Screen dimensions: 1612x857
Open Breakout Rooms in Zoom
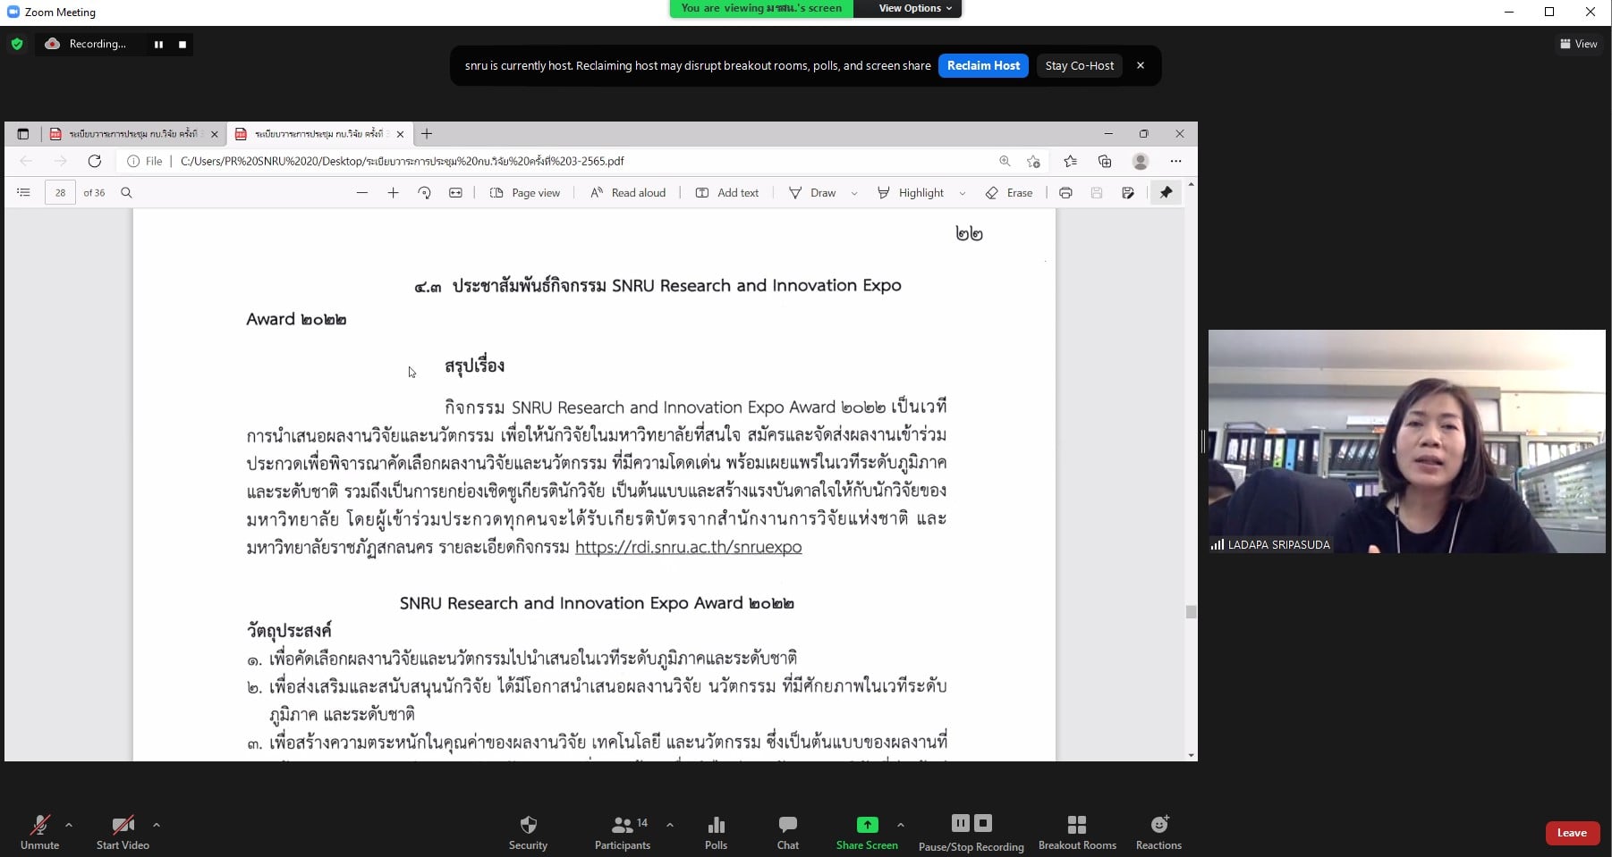tap(1077, 831)
